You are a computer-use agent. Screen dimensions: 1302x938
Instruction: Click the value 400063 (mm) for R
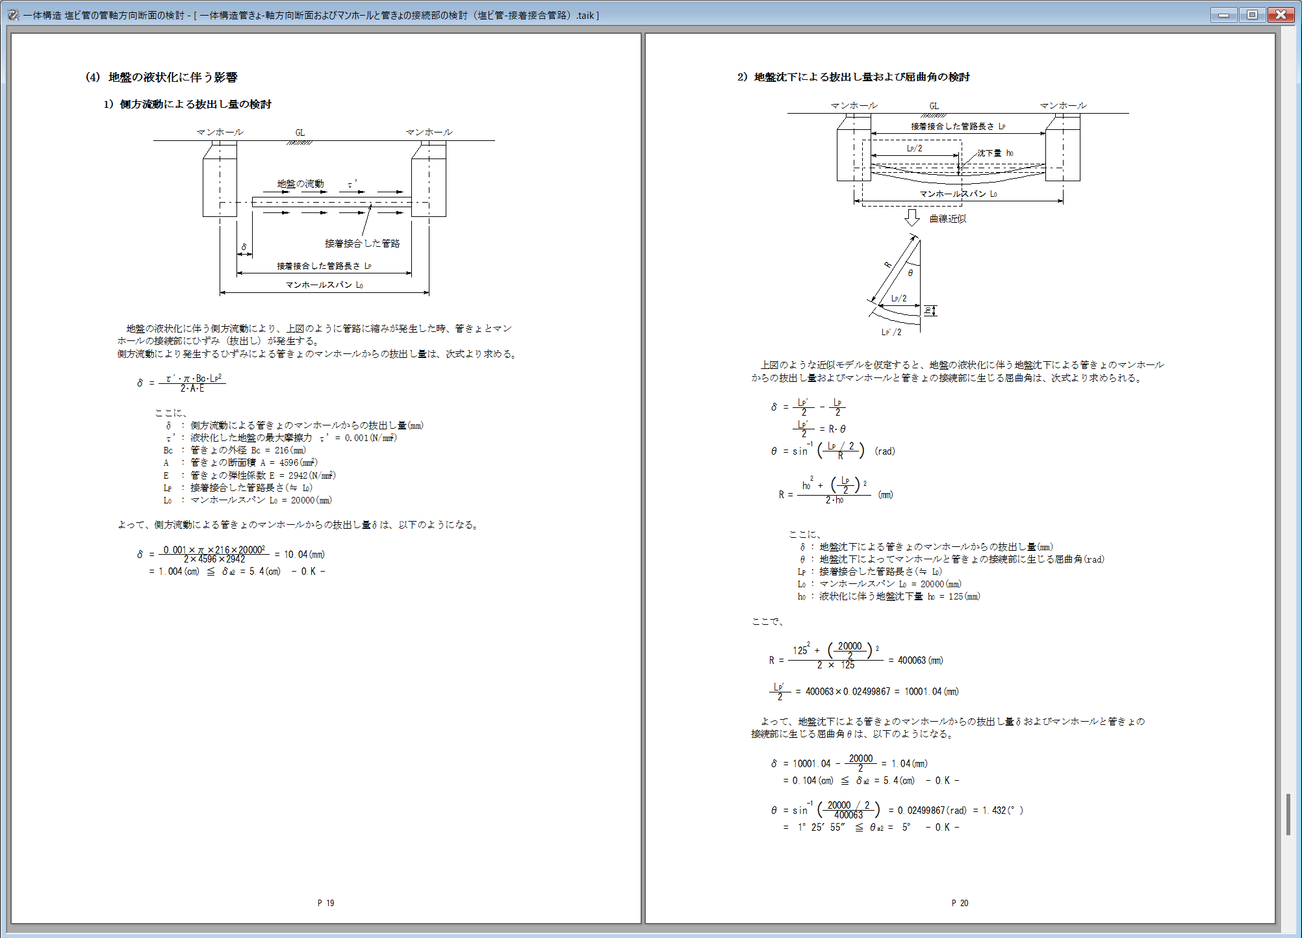(920, 661)
